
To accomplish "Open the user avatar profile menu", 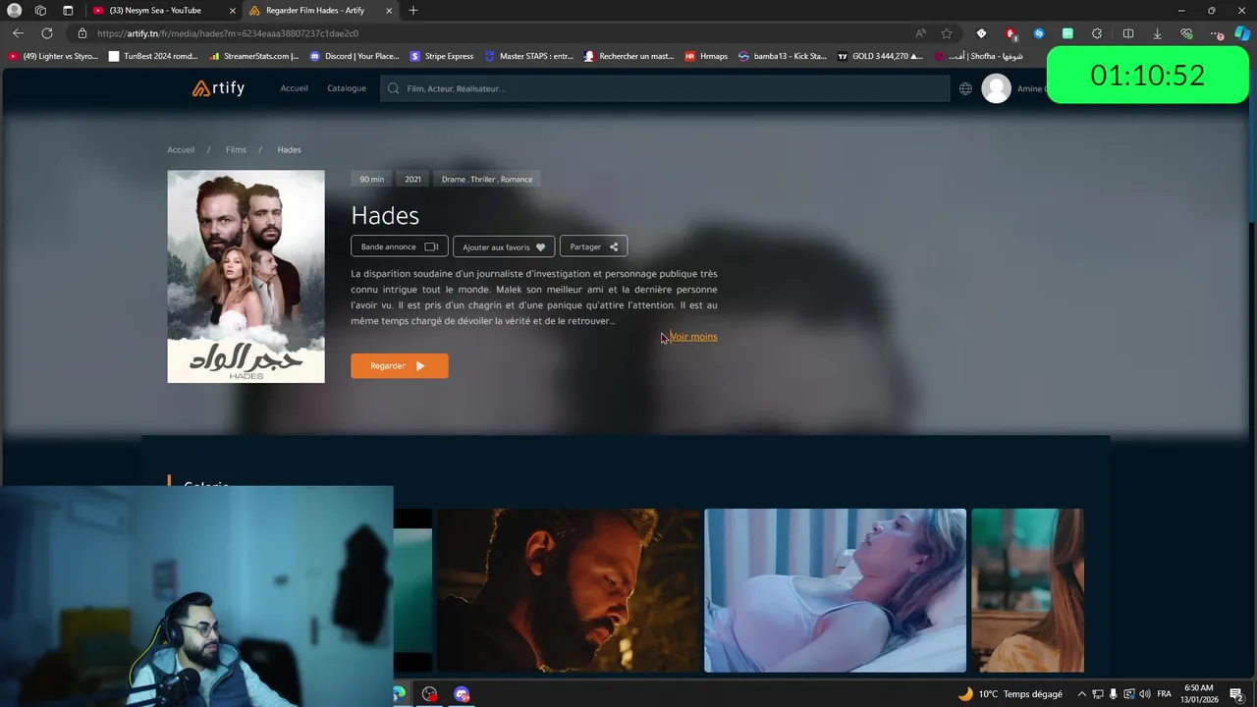I will 996,88.
